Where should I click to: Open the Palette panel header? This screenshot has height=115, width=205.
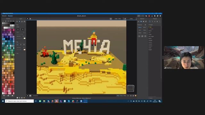coord(8,19)
